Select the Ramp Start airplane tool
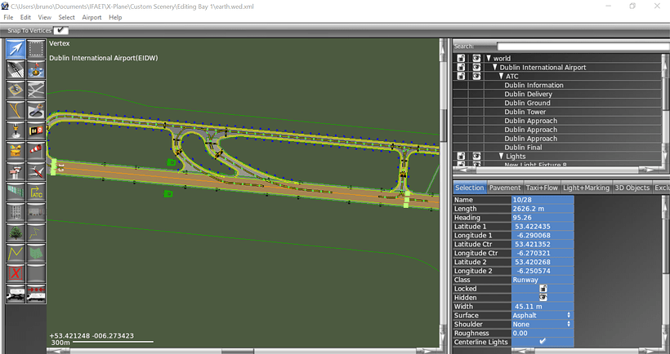 point(36,171)
